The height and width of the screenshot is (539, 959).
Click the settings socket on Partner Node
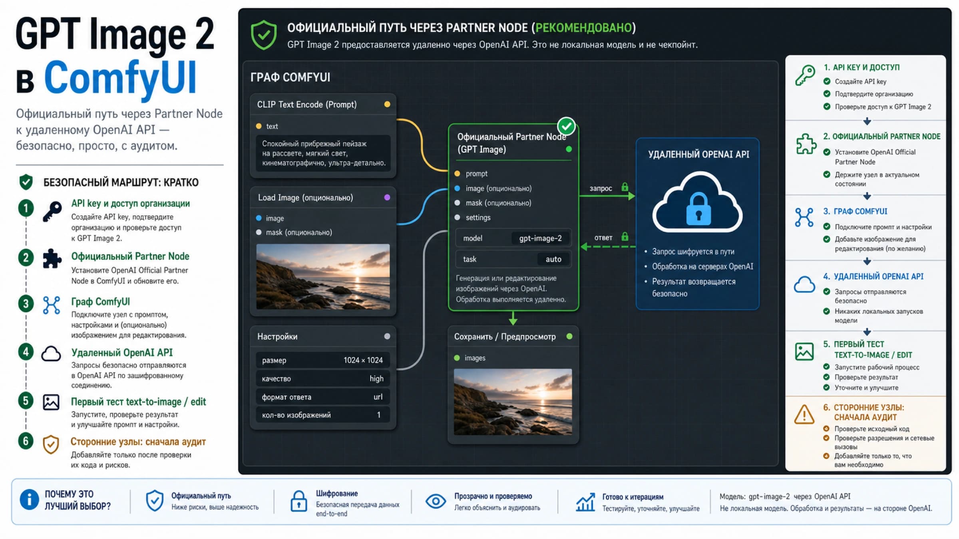[458, 218]
